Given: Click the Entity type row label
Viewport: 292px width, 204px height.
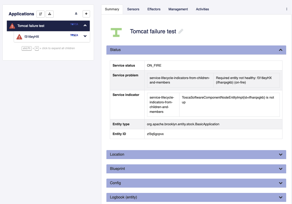Looking at the screenshot, I should (x=121, y=124).
